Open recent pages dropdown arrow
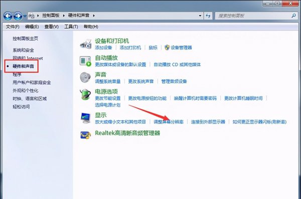The height and width of the screenshot is (199, 301). click(25, 16)
